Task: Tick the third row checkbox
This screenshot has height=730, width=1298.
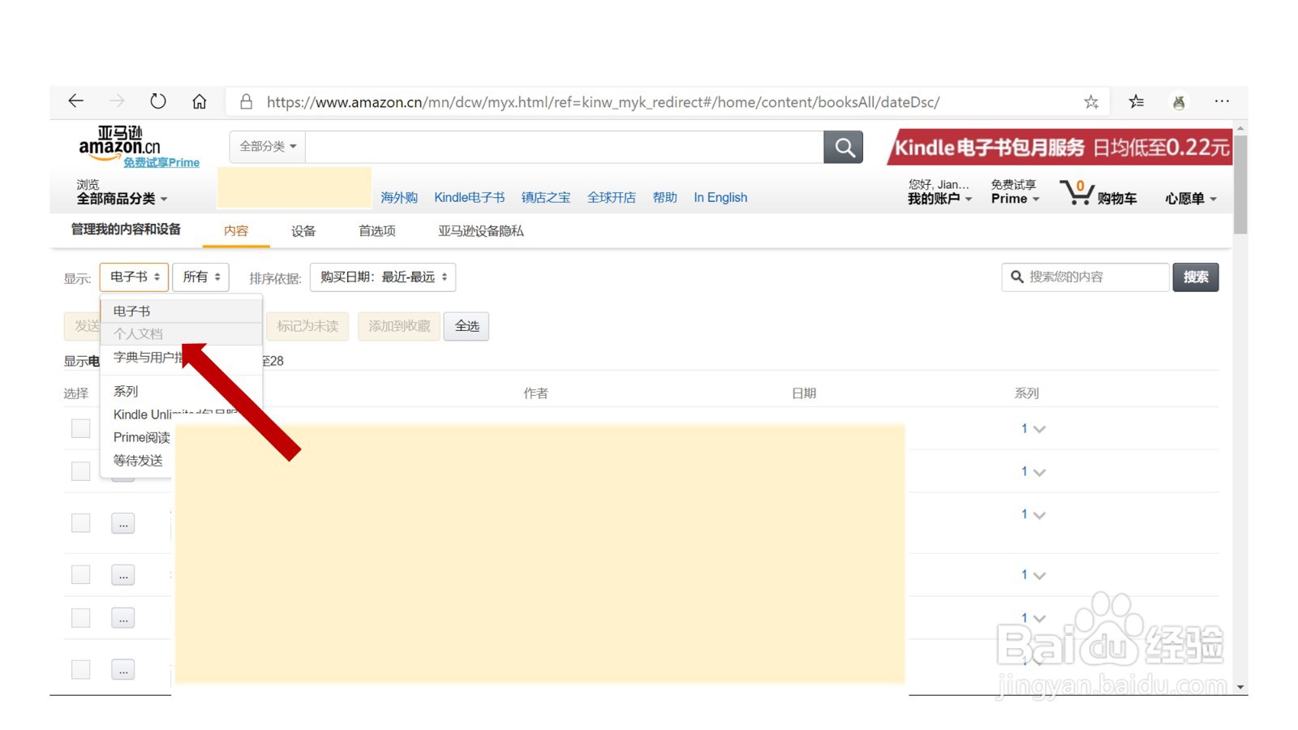Action: pos(80,523)
